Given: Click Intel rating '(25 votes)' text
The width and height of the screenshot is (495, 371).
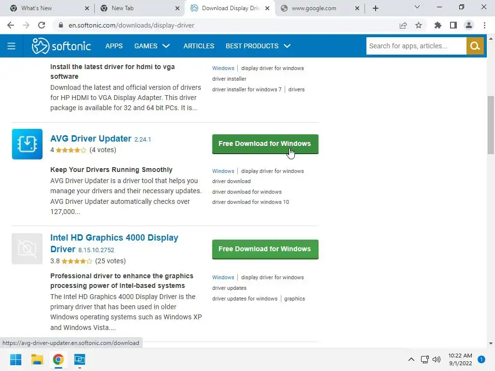Looking at the screenshot, I should point(111,261).
